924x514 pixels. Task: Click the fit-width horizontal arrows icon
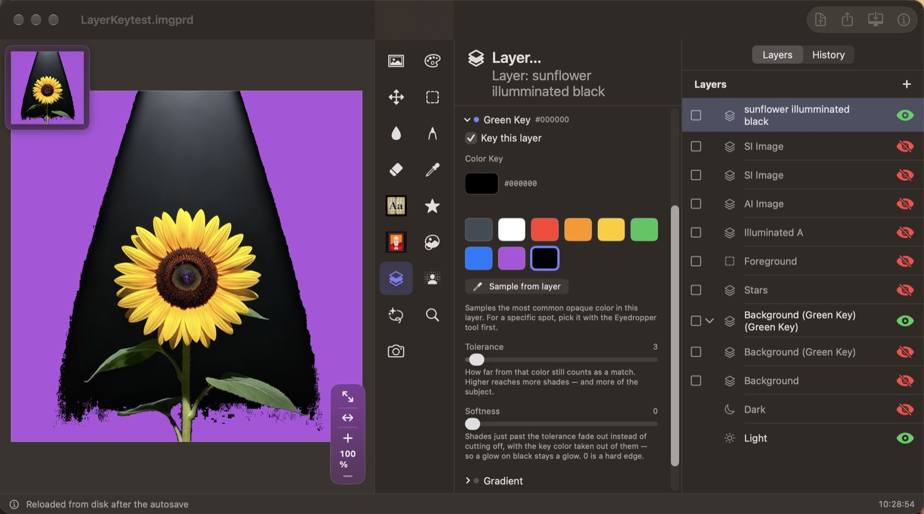[348, 418]
